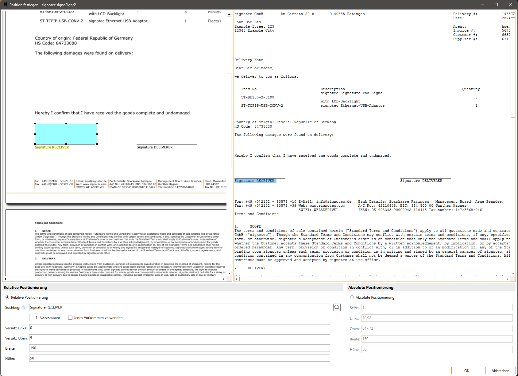Click the signoSign app icon in title bar
Viewport: 518px width, 376px height.
(5, 5)
